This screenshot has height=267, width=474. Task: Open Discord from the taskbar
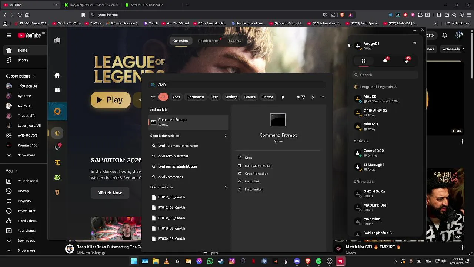297,261
